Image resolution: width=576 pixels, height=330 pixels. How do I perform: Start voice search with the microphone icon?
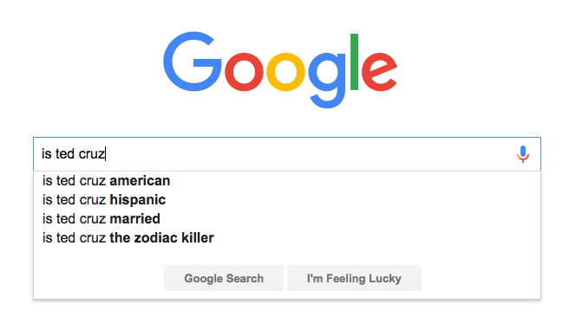(523, 154)
